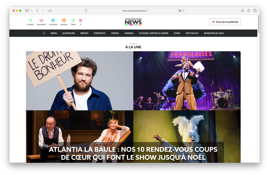The image size is (269, 175).
Task: Open the Linkedin icon link
Action: 64,20
